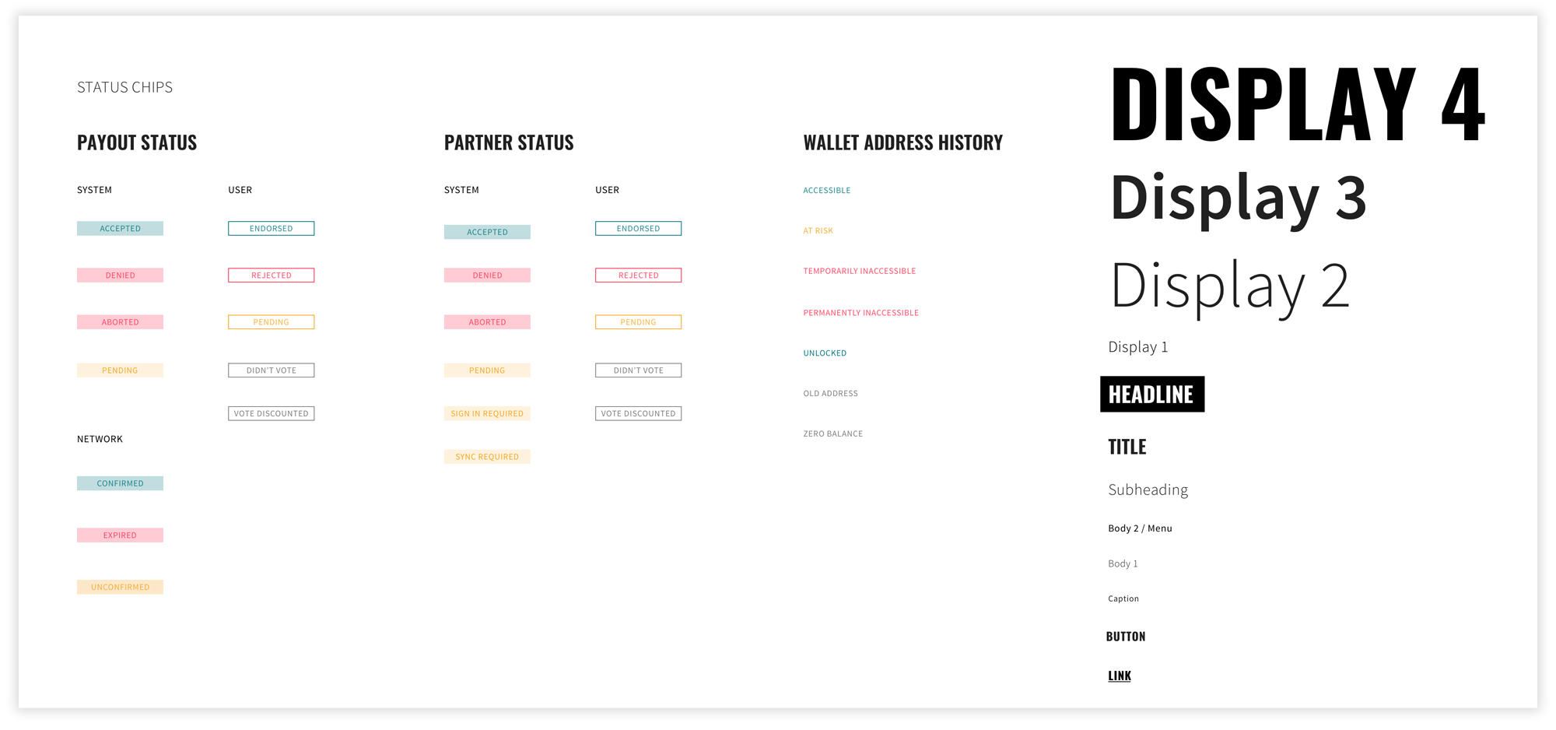This screenshot has height=730, width=1556.
Task: Click the ENDORSED chip under Payout Status User
Action: [271, 228]
